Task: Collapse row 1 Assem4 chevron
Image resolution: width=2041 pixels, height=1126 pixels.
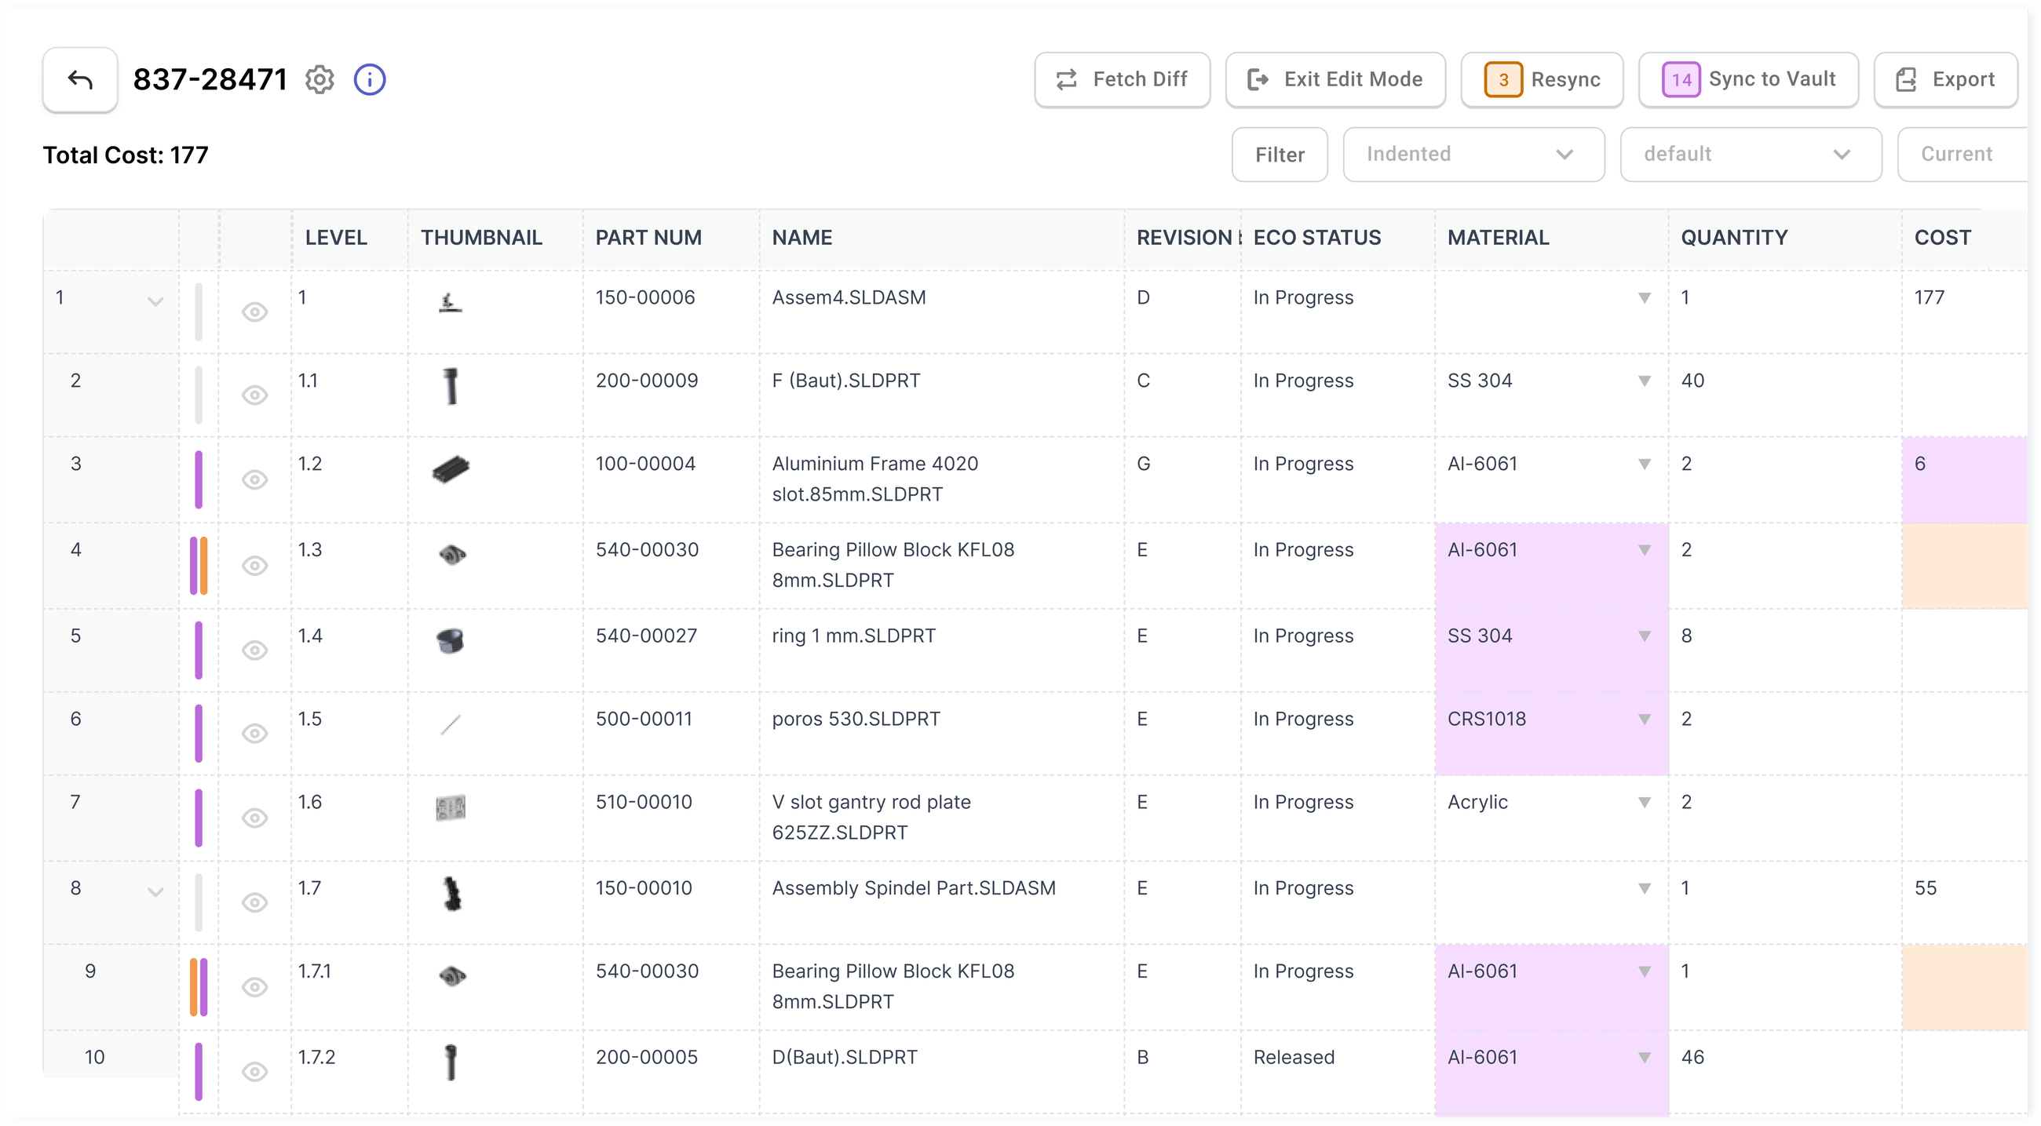Action: [x=155, y=301]
